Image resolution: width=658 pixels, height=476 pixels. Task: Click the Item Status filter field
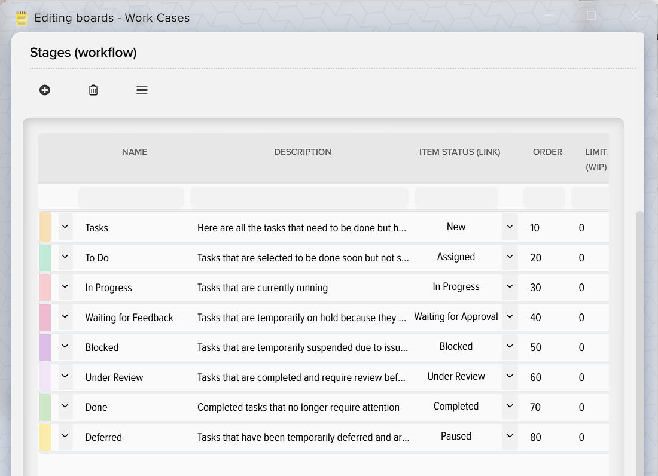pos(456,197)
